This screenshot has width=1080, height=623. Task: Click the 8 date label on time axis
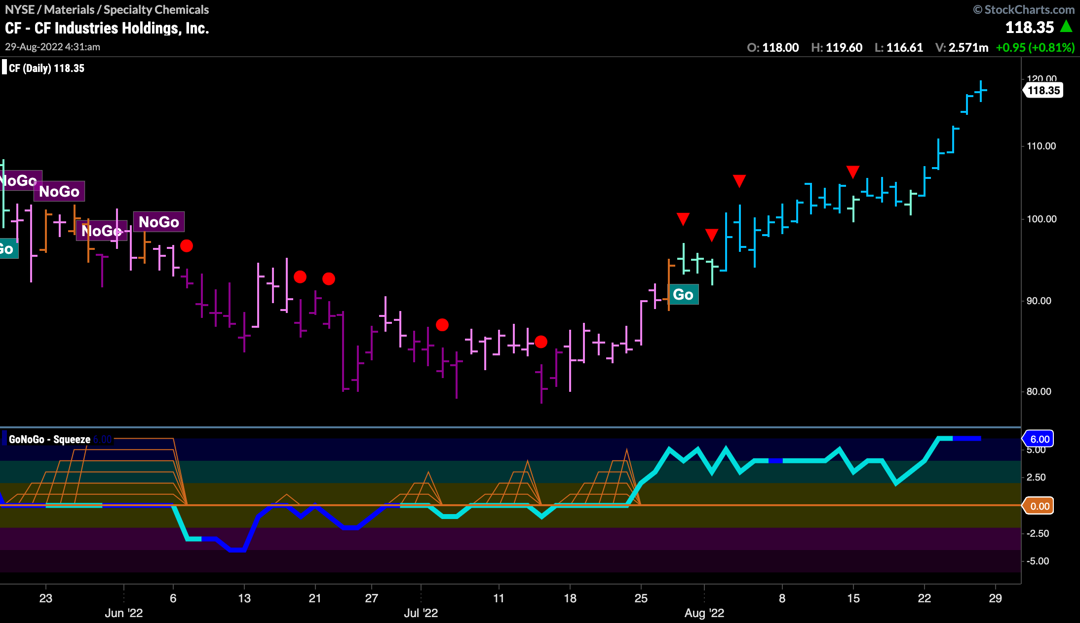[x=782, y=598]
